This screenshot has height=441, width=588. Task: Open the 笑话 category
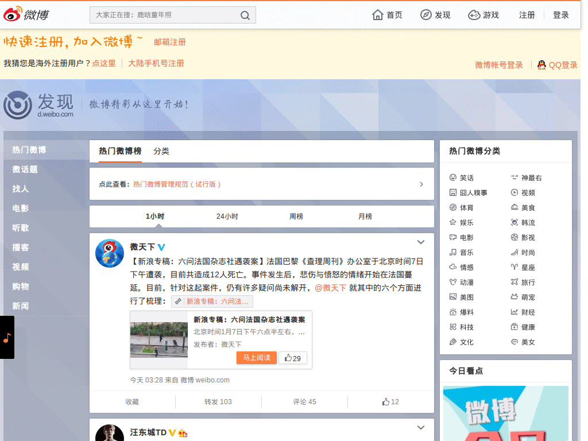(x=462, y=178)
